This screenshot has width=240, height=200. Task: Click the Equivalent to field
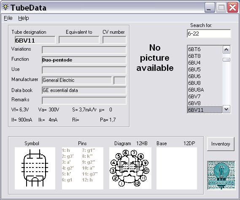pos(79,40)
